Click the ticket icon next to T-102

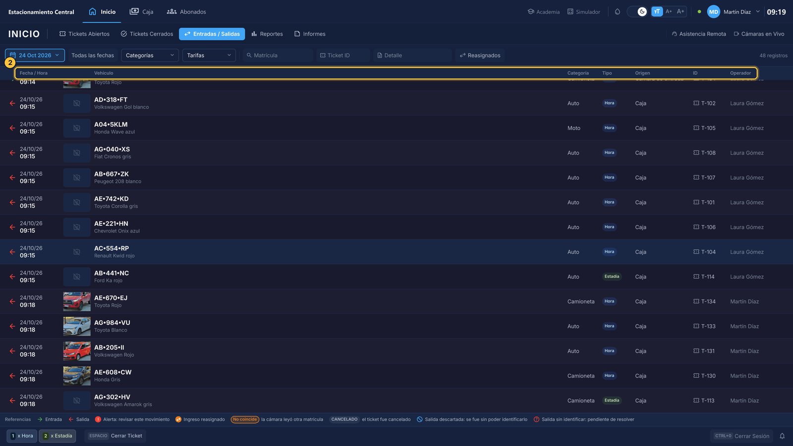pyautogui.click(x=696, y=103)
